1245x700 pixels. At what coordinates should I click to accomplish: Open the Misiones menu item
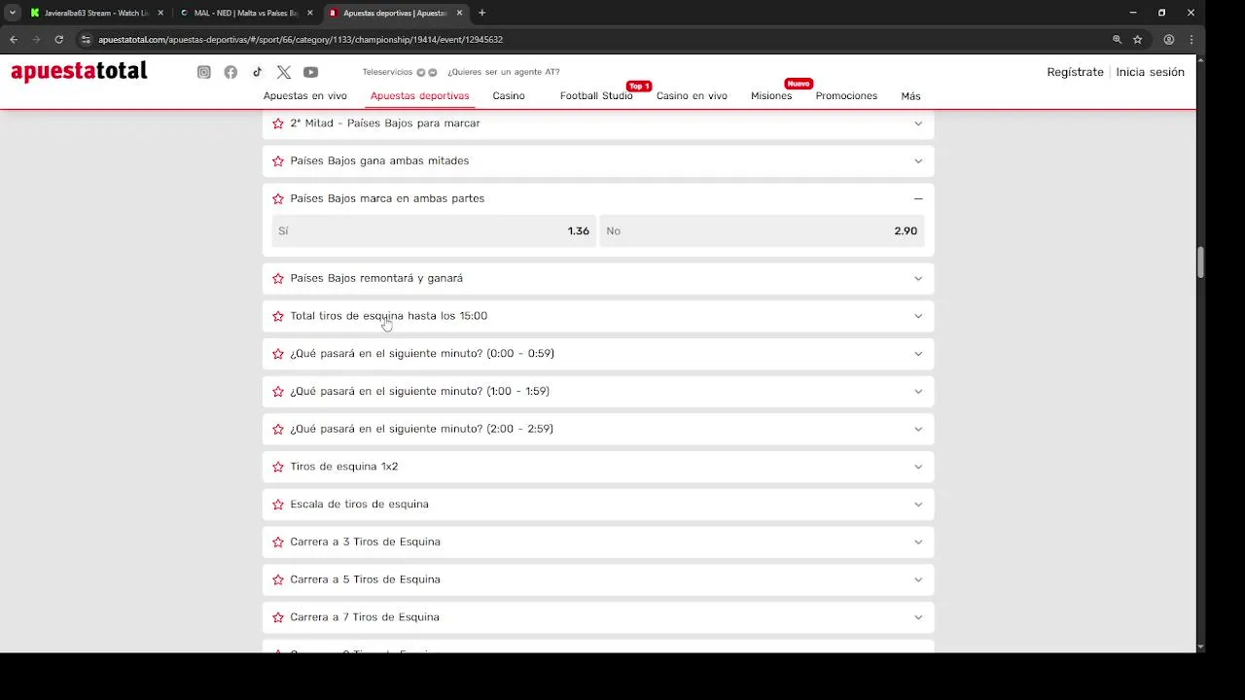771,96
